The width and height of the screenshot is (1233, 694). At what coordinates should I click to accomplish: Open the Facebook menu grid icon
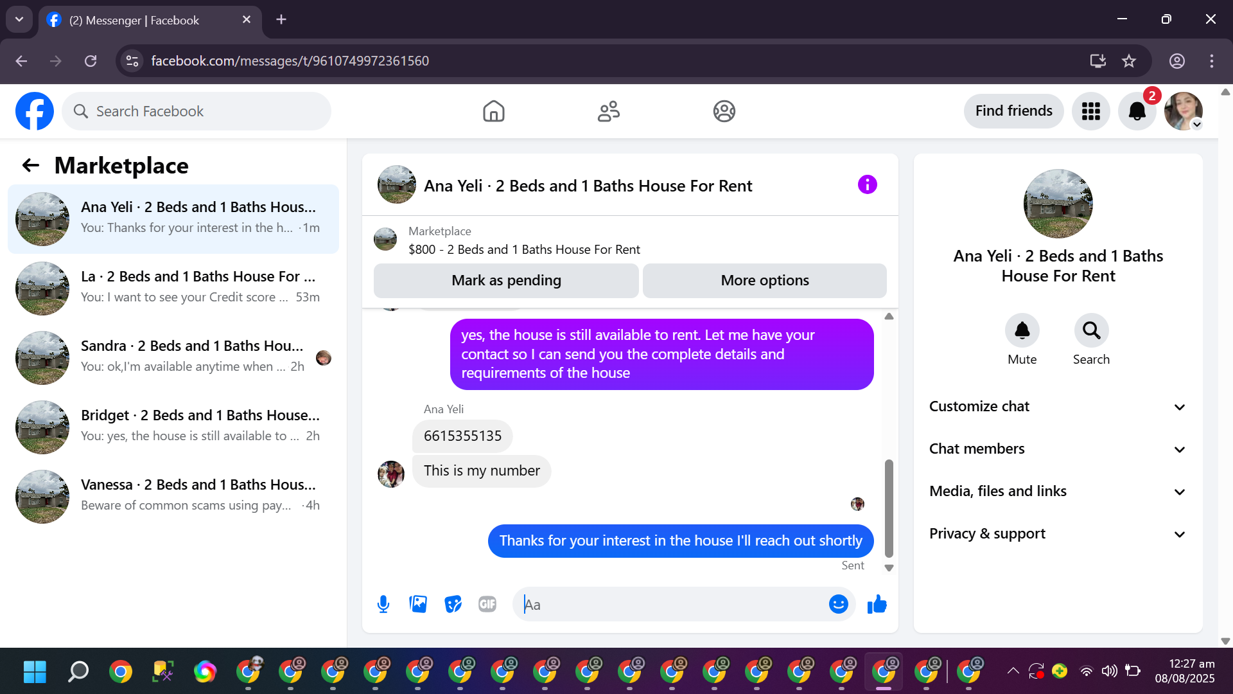click(1090, 111)
